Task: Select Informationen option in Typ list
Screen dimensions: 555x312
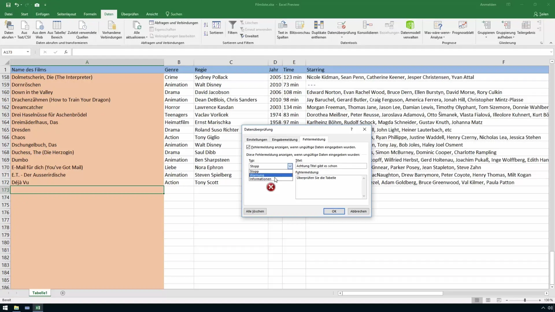Action: pos(261,179)
